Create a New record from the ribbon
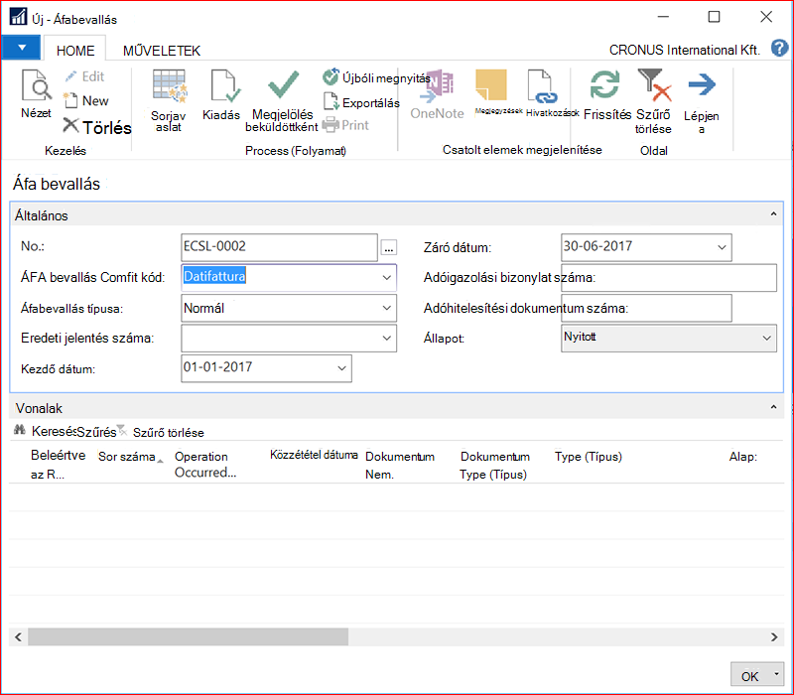794x695 pixels. pyautogui.click(x=86, y=100)
